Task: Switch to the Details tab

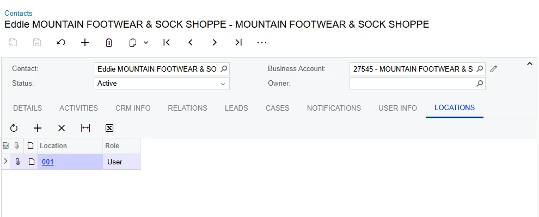Action: 28,108
